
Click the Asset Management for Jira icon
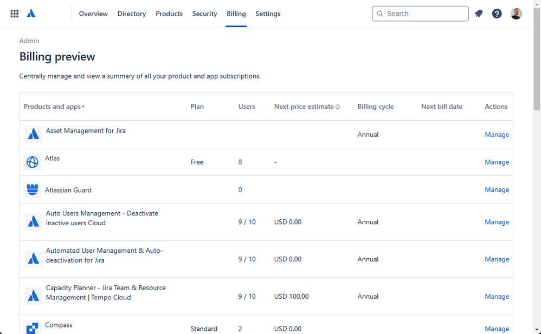33,134
